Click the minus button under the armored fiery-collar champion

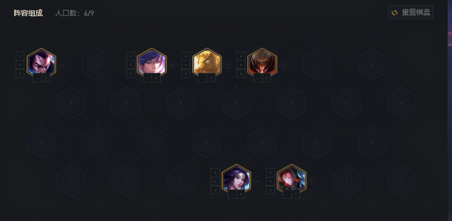point(257,78)
